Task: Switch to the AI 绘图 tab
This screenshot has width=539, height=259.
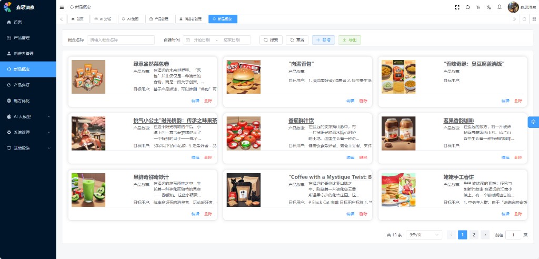Action: click(x=131, y=19)
